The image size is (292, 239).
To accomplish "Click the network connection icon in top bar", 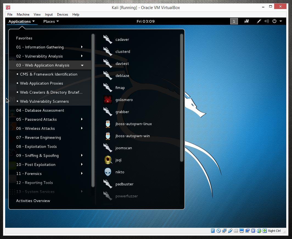I will (x=259, y=21).
